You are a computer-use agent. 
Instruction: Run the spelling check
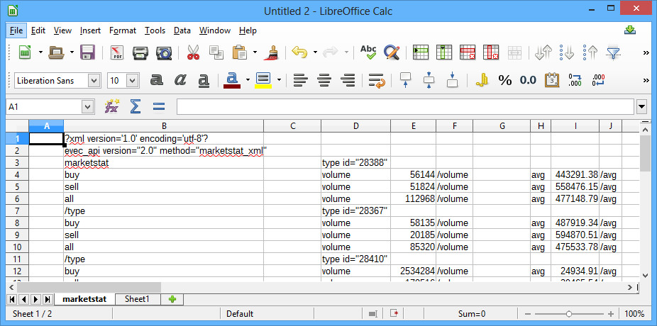368,52
